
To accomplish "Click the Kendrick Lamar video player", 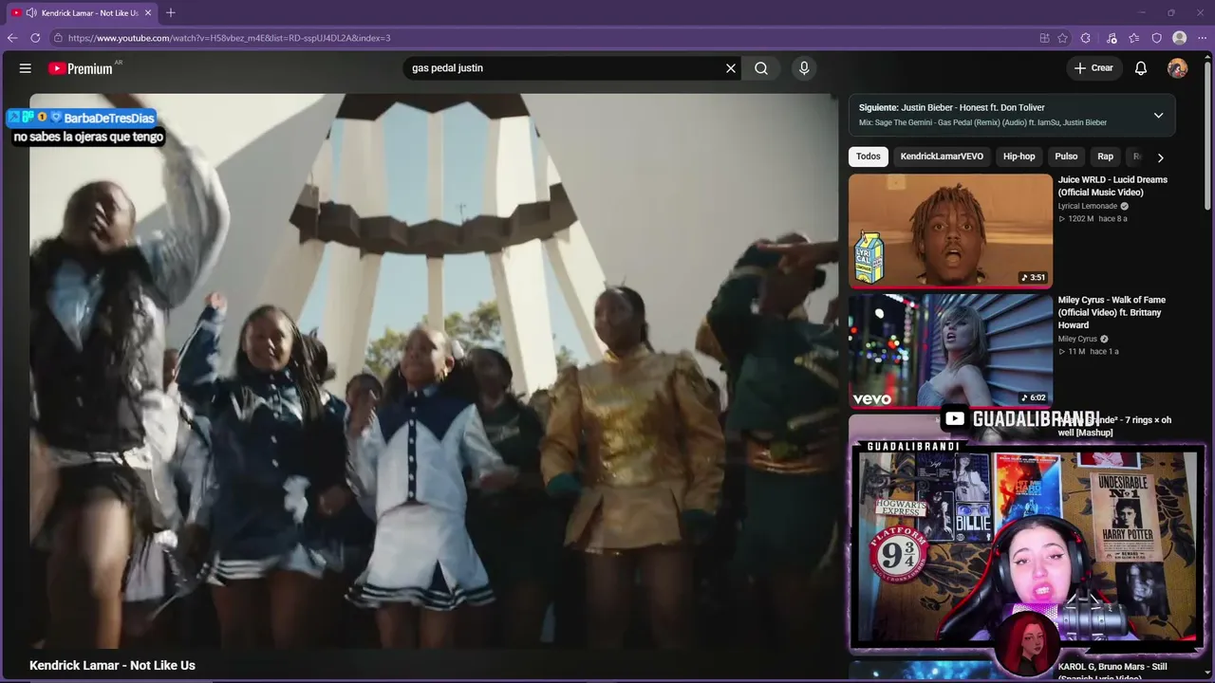I will tap(434, 371).
